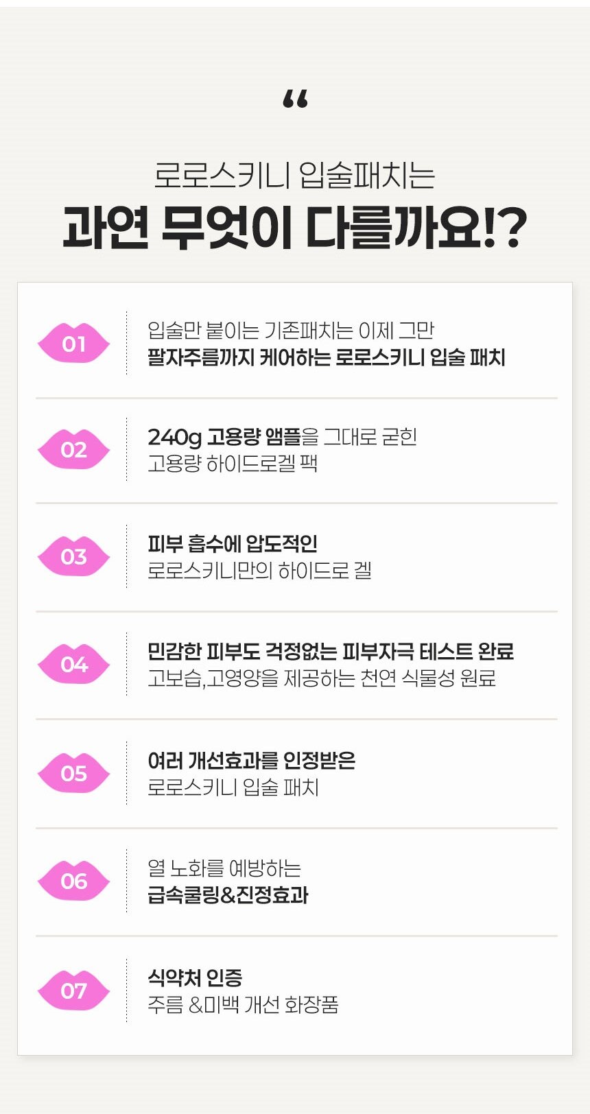
Task: Select the pink lips badge 05
Action: pos(73,773)
